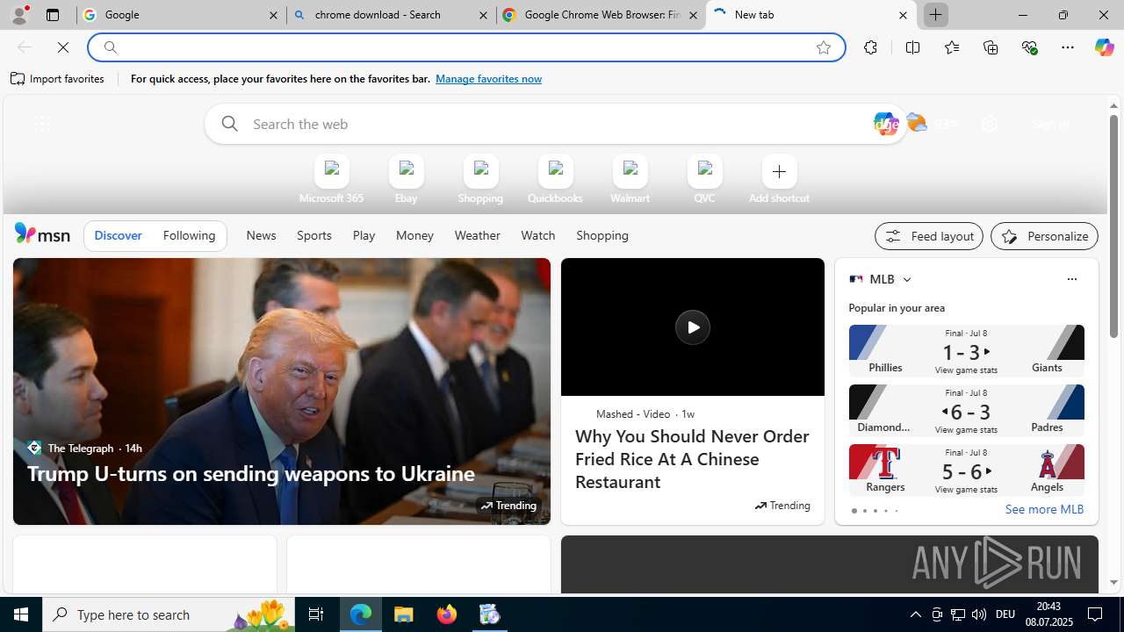This screenshot has width=1124, height=632.
Task: Open Trump U-turns Ukraine article
Action: [x=250, y=473]
